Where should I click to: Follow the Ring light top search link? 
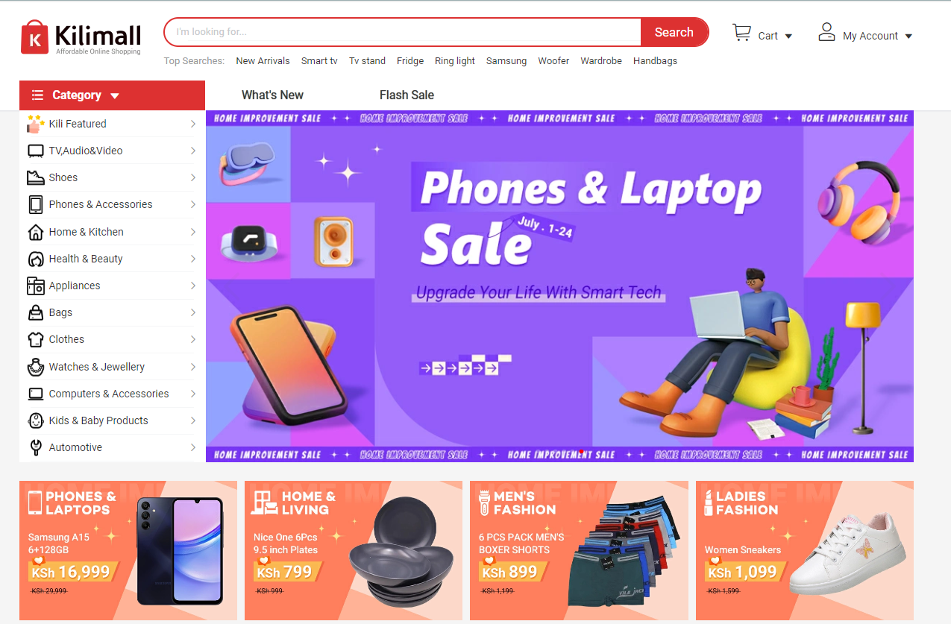(455, 61)
